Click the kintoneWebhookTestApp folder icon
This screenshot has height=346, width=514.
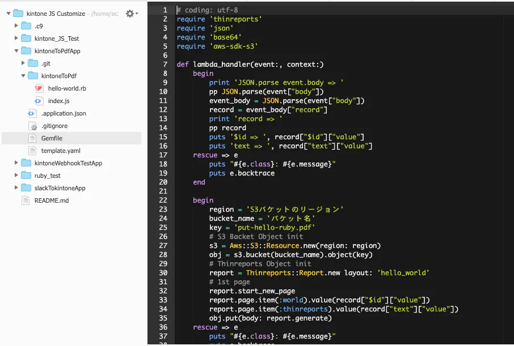pos(26,163)
